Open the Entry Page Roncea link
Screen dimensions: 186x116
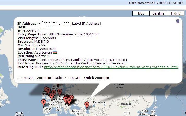[83, 60]
